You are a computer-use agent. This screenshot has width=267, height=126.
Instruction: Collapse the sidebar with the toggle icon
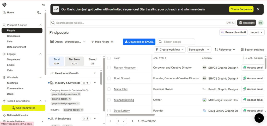(43, 5)
